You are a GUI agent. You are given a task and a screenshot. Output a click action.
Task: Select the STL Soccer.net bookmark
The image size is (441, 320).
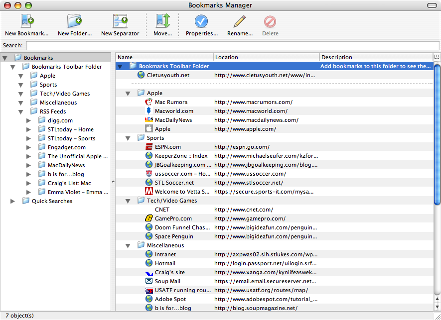click(174, 183)
